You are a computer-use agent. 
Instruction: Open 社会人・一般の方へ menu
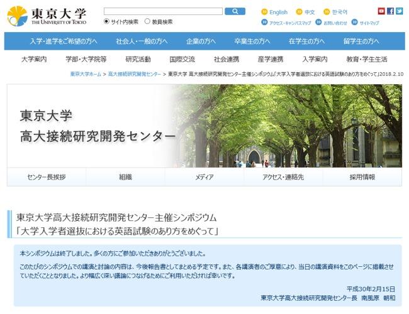pyautogui.click(x=142, y=41)
